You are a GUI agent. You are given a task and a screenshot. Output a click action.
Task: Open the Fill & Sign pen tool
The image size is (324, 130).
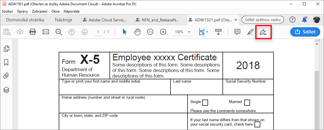(263, 32)
